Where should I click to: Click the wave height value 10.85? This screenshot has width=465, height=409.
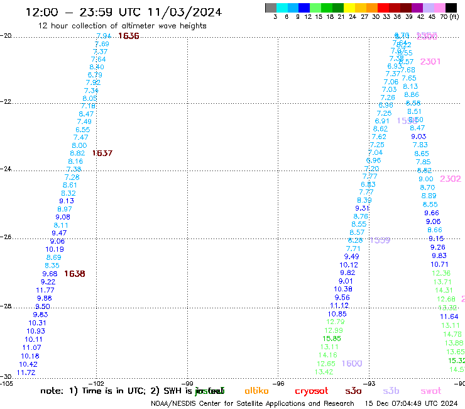[337, 314]
